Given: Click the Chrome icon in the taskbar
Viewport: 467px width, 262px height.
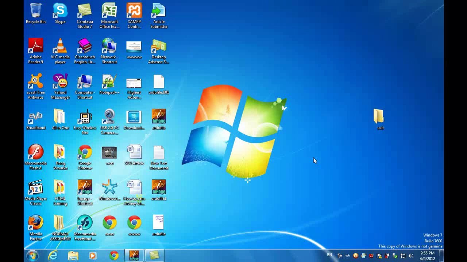Looking at the screenshot, I should tap(114, 256).
